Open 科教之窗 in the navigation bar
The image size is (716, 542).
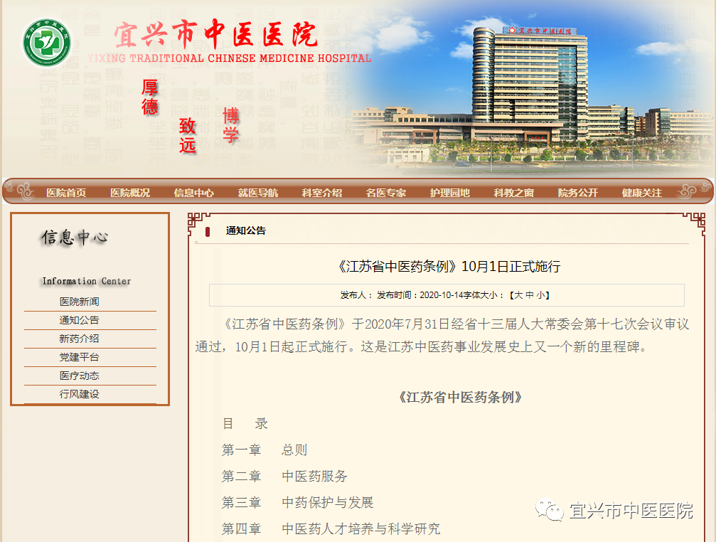point(513,193)
